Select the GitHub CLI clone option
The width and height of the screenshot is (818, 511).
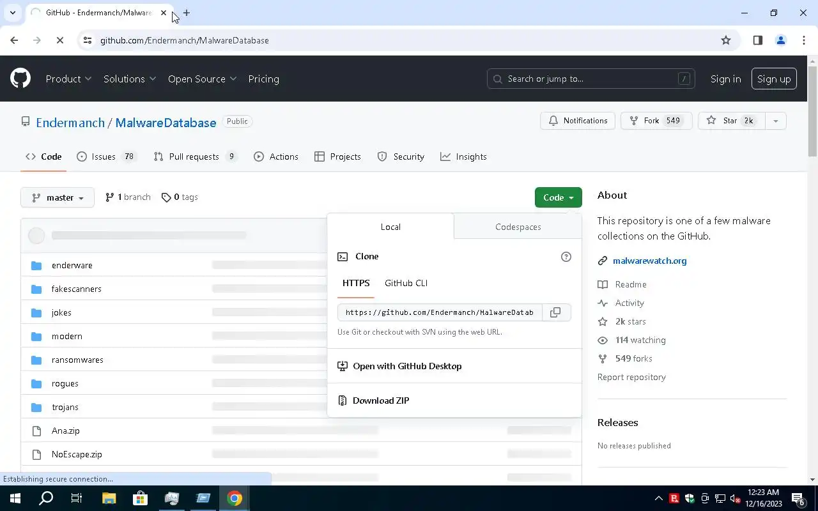(406, 283)
